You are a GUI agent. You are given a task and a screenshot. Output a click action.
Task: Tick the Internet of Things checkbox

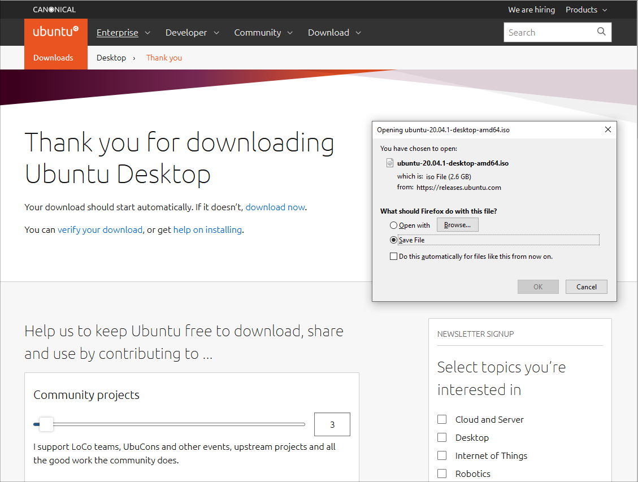pos(442,455)
